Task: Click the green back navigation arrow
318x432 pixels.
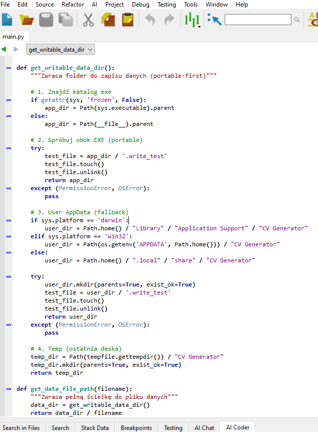Action: tap(4, 49)
